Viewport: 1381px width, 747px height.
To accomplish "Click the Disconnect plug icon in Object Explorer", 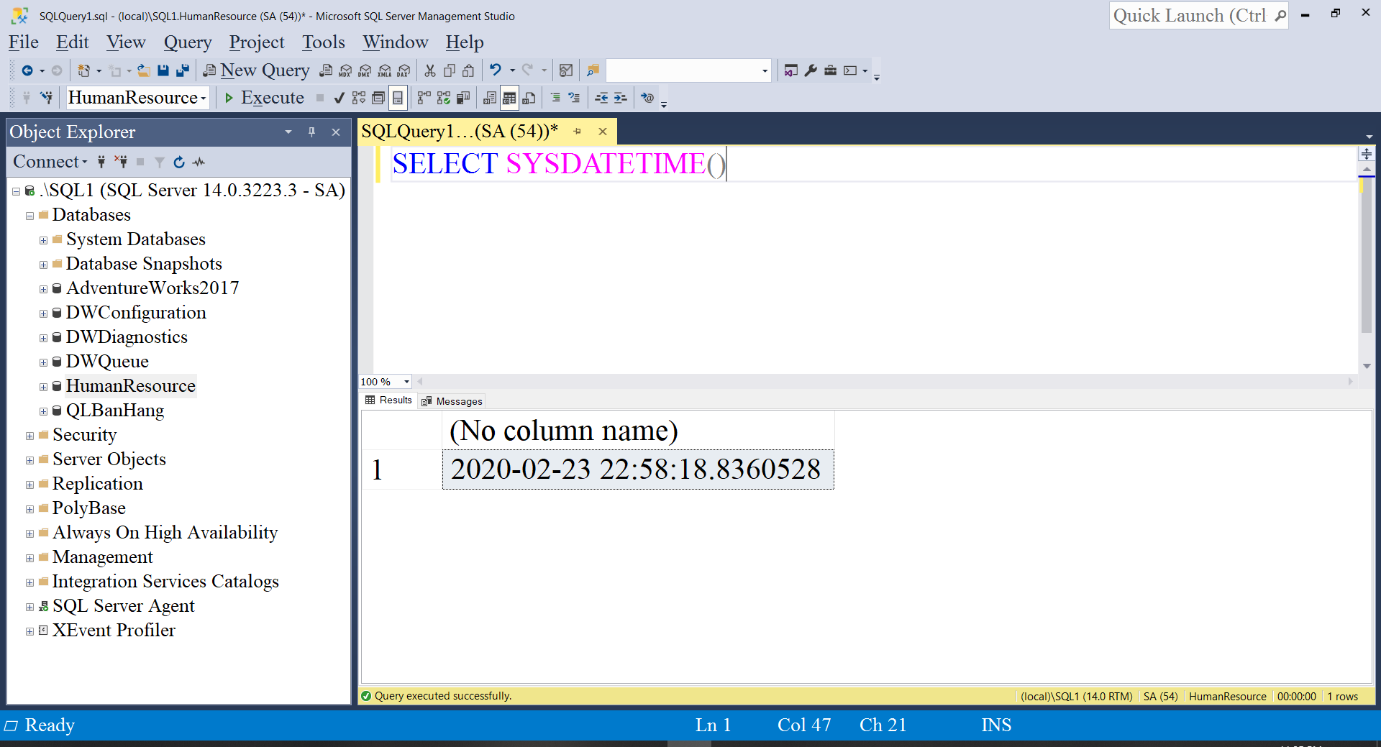I will (x=121, y=162).
